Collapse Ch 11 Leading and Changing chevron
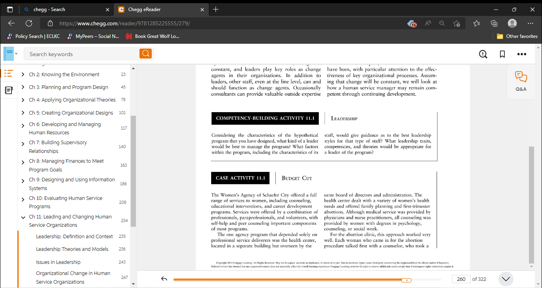The height and width of the screenshot is (288, 542). 23,217
